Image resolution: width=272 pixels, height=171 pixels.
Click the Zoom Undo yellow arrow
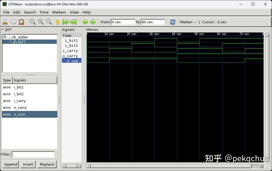57,22
